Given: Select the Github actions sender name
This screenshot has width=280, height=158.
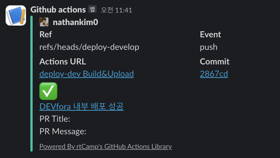Looking at the screenshot, I should click(x=58, y=9).
